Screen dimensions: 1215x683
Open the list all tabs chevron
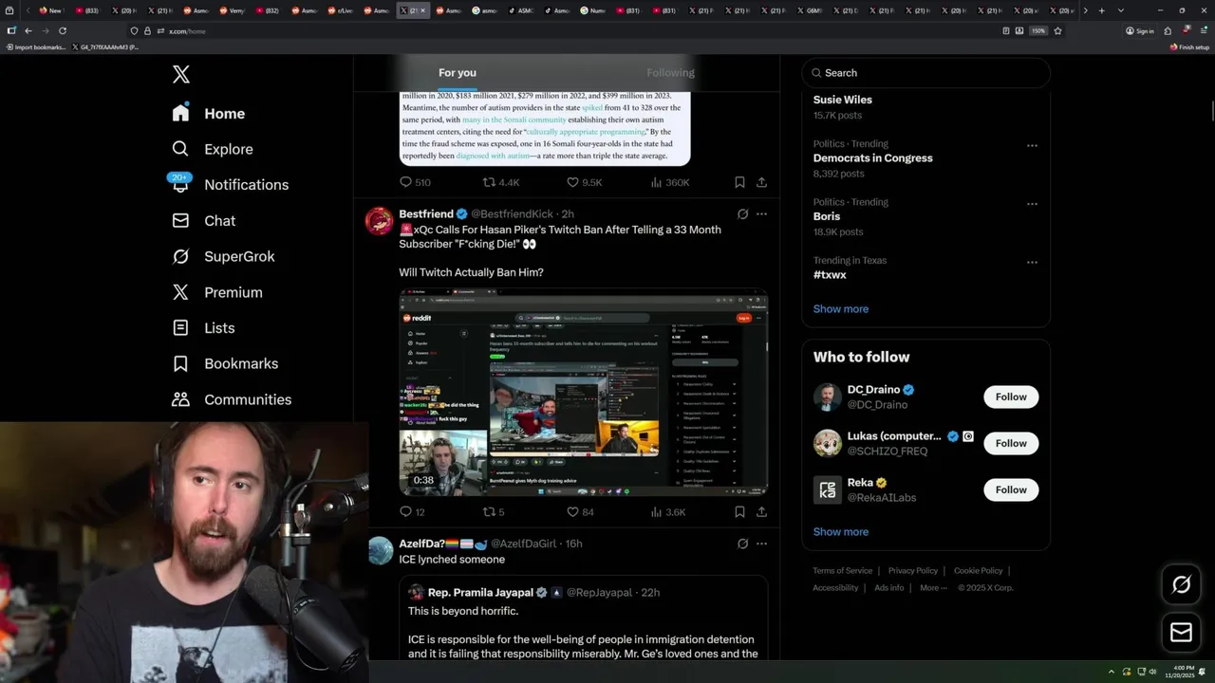(x=1121, y=10)
